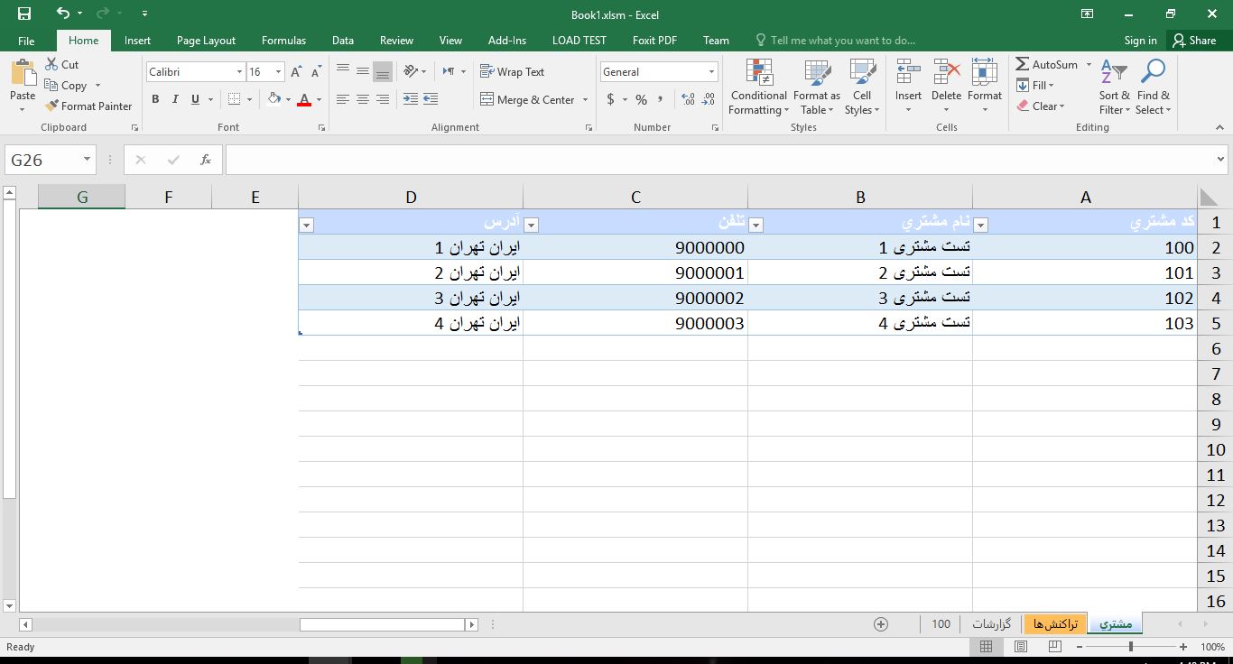Click the Undo arrow icon

62,14
